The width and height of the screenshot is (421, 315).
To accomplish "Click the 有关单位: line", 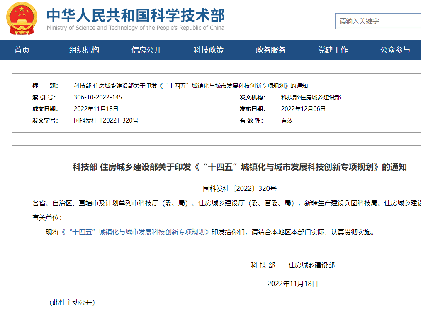I will click(x=47, y=217).
